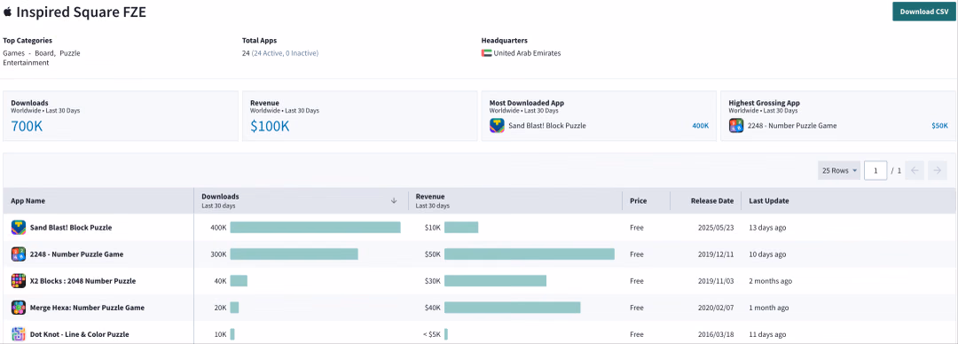Go to next page arrow
This screenshot has height=344, width=958.
pyautogui.click(x=938, y=170)
